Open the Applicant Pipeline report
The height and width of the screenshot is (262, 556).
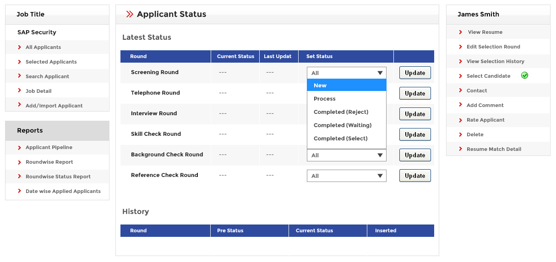click(49, 147)
